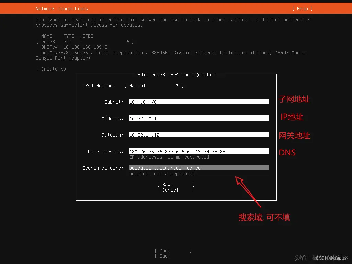The width and height of the screenshot is (352, 264).
Task: Click the Create bond button
Action: click(x=51, y=69)
